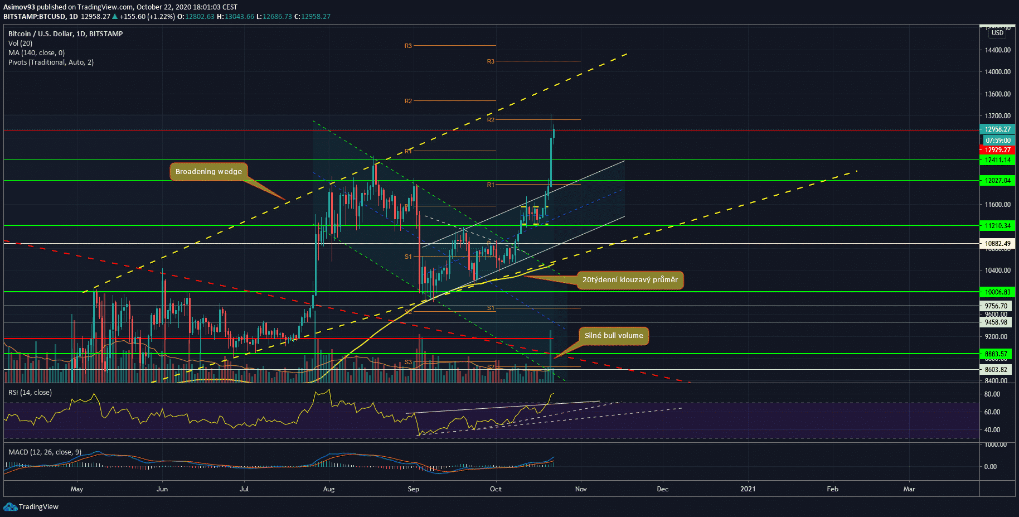Click the TradingView cloud logo icon
This screenshot has height=517, width=1019.
tap(10, 506)
